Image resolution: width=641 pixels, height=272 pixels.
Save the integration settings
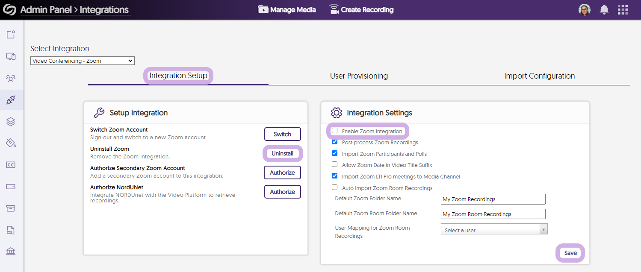point(570,253)
